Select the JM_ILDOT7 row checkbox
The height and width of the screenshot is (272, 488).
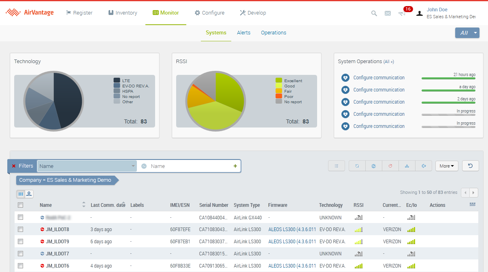click(x=21, y=254)
